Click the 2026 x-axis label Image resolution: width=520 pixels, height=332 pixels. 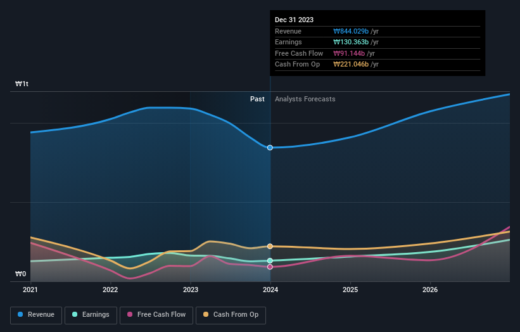pyautogui.click(x=430, y=290)
